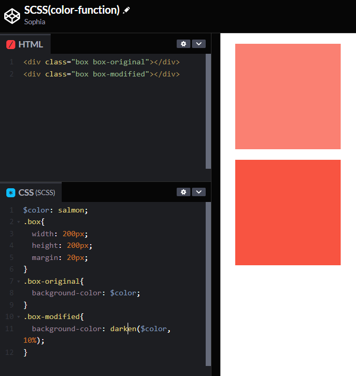This screenshot has height=376, width=356.
Task: Click the background-color: $color; line
Action: [86, 293]
